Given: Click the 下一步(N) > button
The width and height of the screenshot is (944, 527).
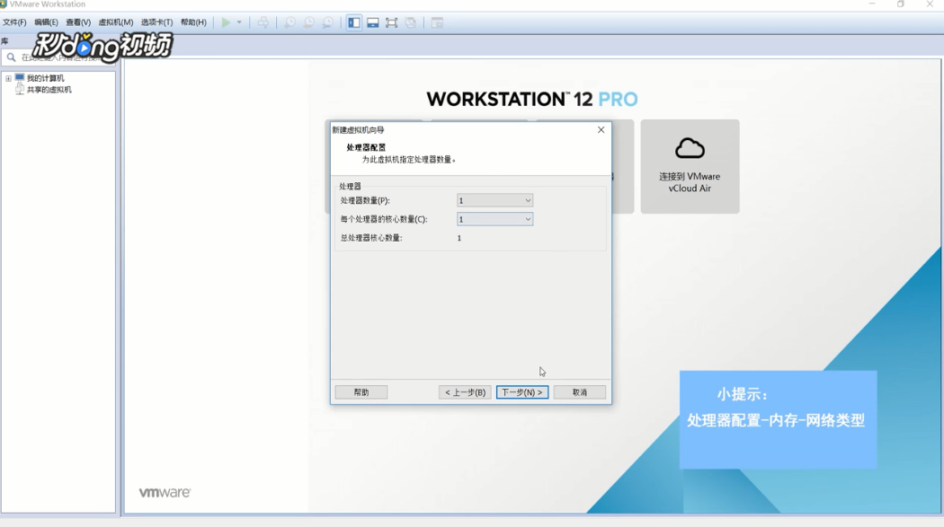Looking at the screenshot, I should (x=522, y=391).
